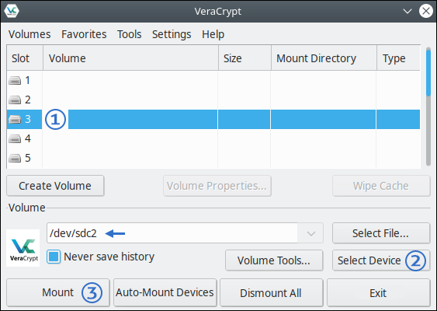Click Dismount All button
437x311 pixels.
271,293
